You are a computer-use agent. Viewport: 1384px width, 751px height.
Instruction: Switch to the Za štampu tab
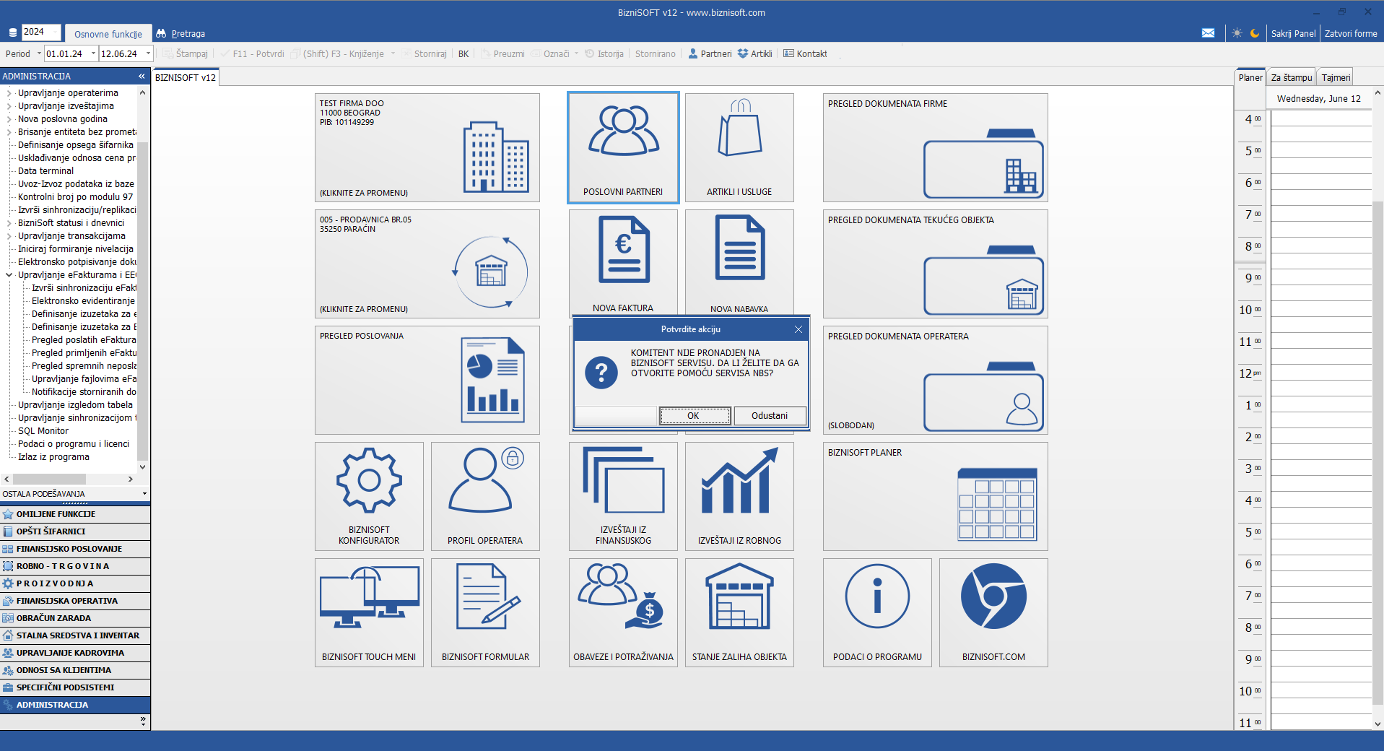pos(1291,77)
